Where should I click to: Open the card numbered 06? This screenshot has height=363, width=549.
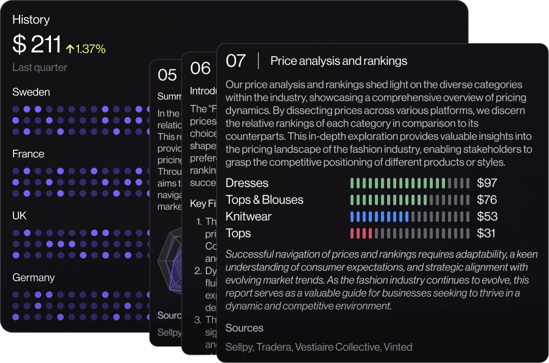200,68
